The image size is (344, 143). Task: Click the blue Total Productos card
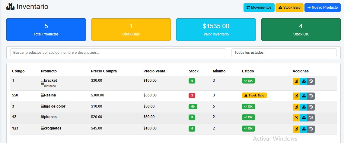tap(46, 29)
